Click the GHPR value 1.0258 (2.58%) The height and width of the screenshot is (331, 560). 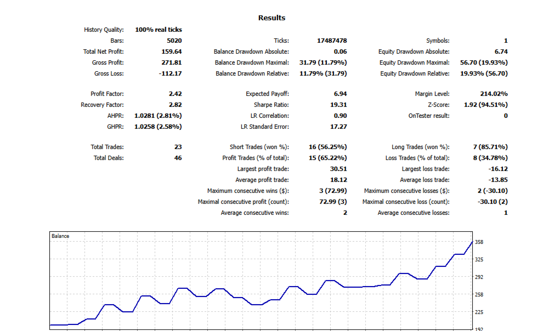click(158, 127)
